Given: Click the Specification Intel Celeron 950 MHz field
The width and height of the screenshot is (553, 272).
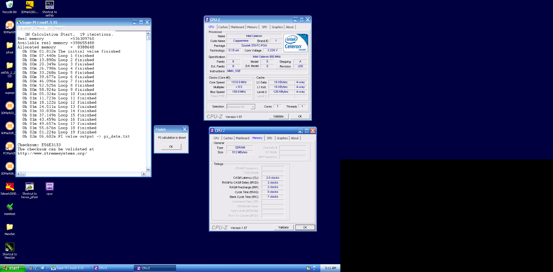Looking at the screenshot, I should pyautogui.click(x=267, y=57).
